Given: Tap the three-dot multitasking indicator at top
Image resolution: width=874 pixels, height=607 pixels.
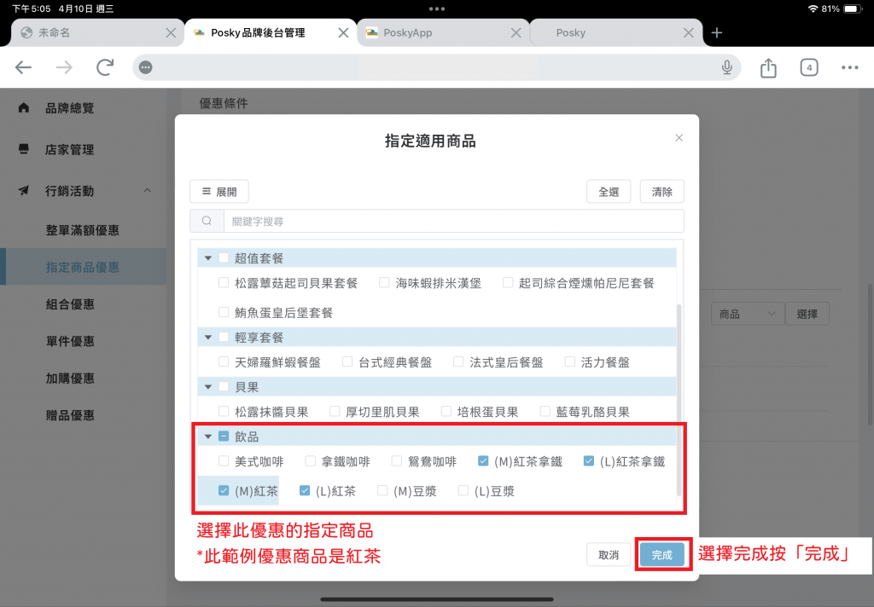Looking at the screenshot, I should click(437, 9).
